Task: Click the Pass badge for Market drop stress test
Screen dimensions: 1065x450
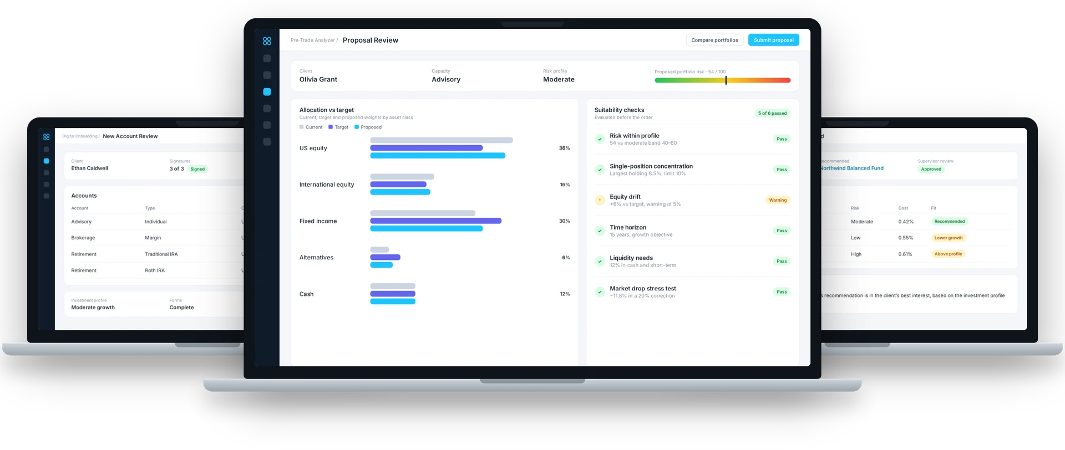Action: [x=782, y=292]
